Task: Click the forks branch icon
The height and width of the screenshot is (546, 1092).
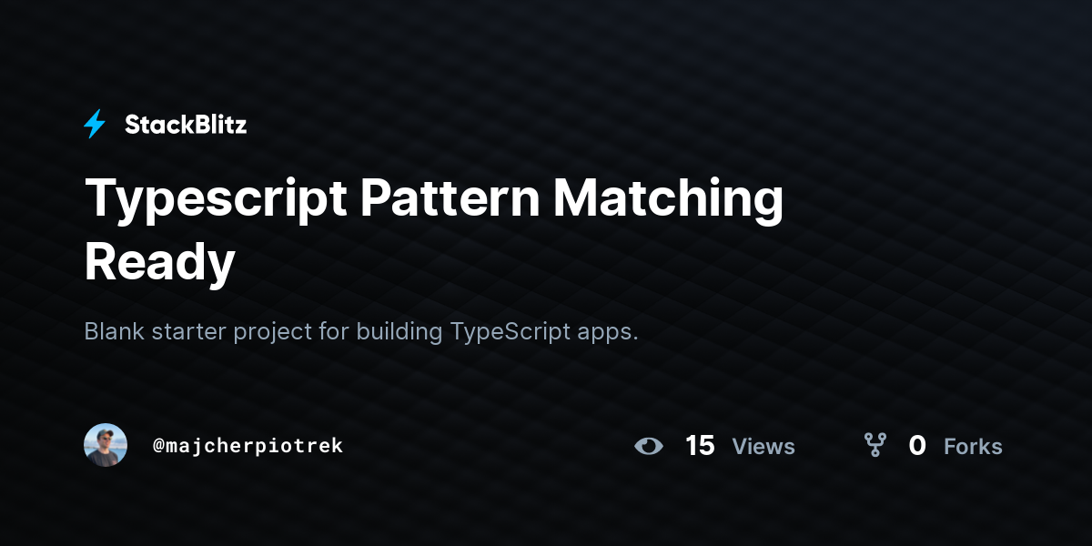Action: 875,445
